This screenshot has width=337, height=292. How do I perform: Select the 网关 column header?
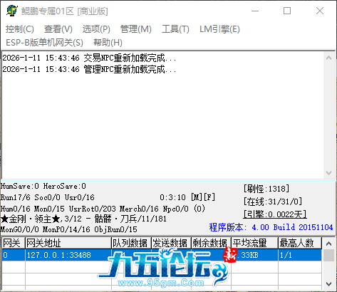tap(14, 243)
